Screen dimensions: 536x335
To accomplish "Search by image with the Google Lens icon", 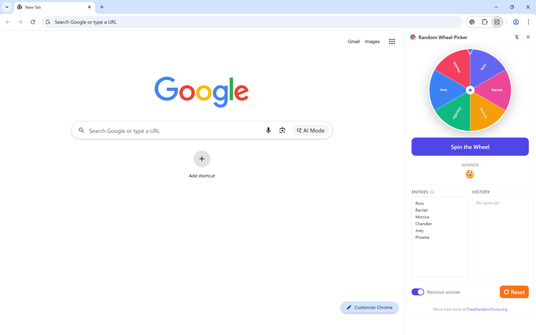I will [x=282, y=131].
